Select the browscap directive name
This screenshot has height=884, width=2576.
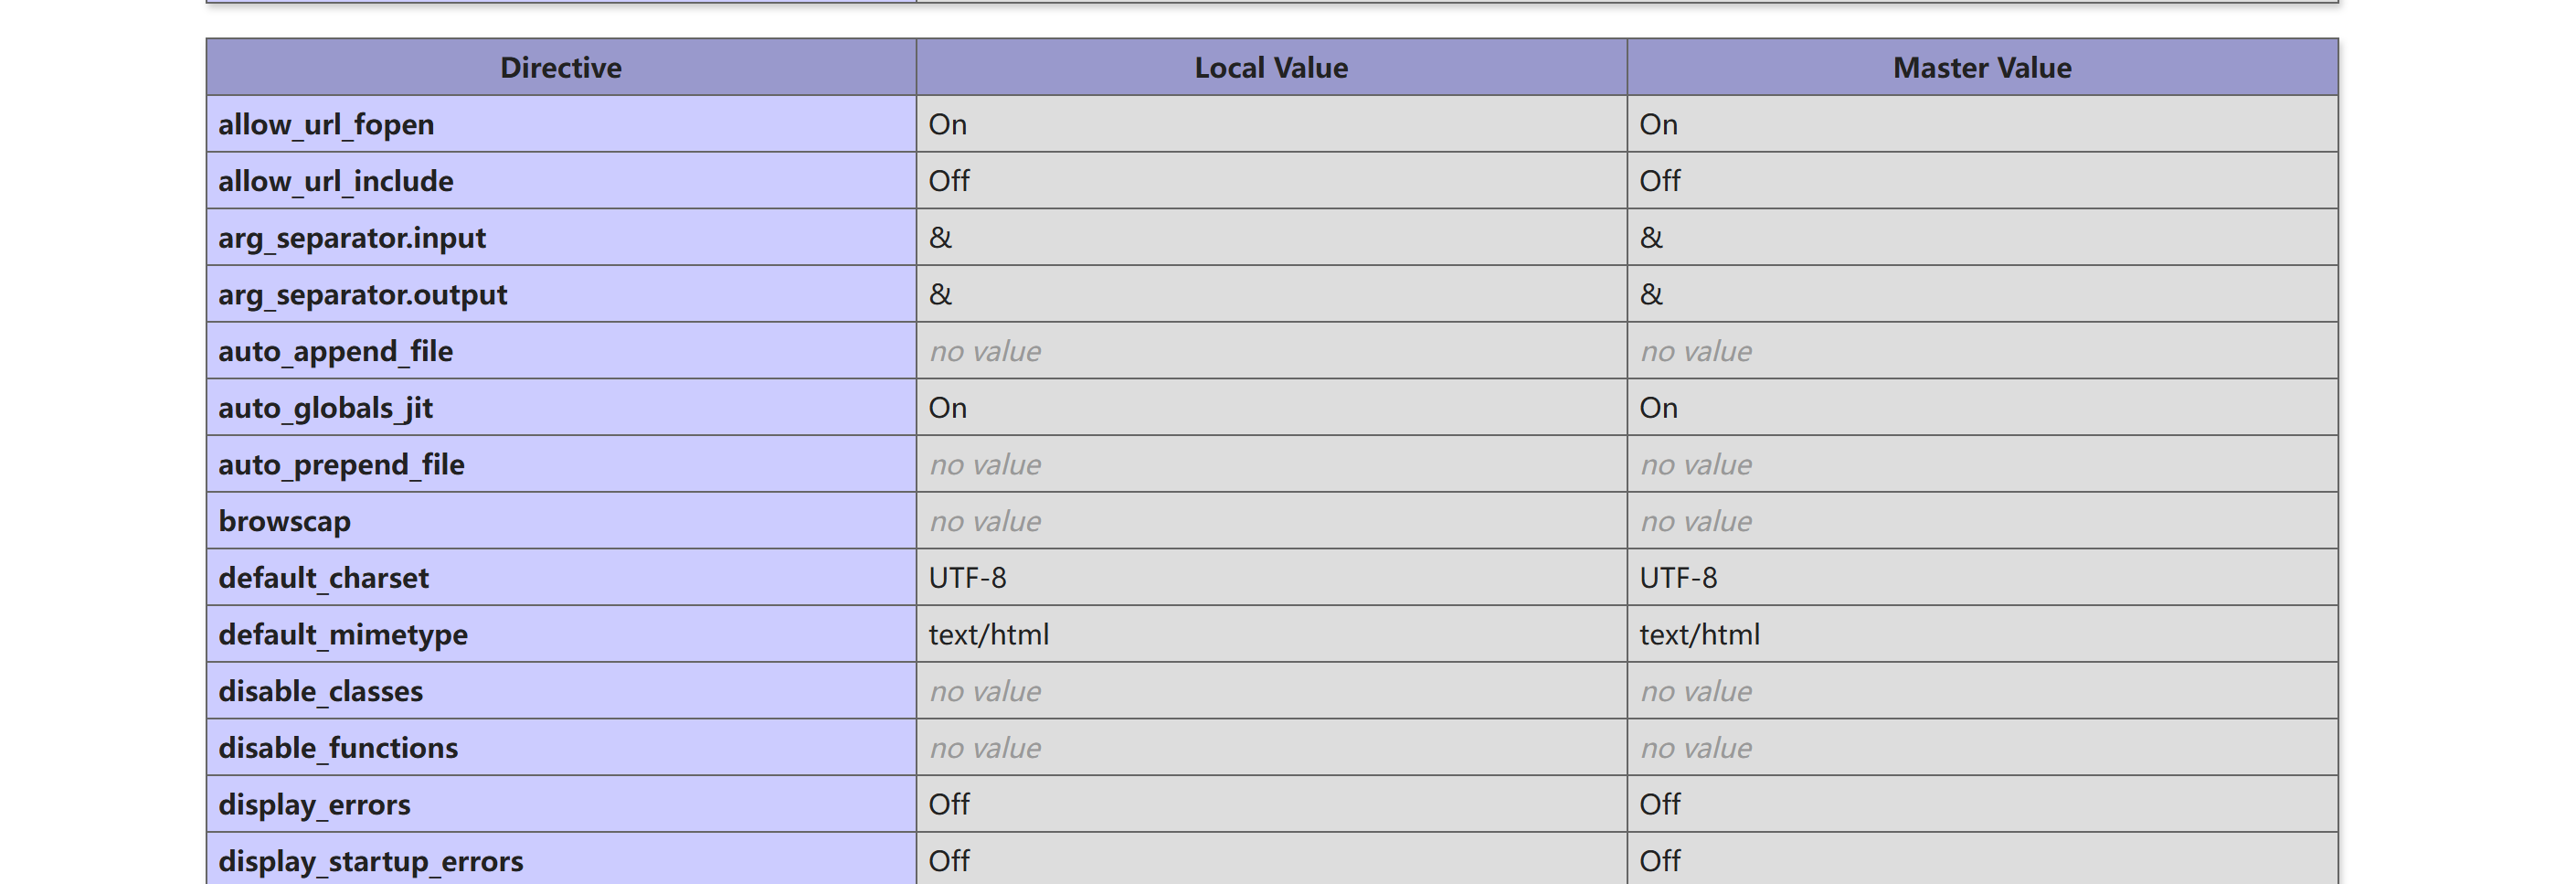click(x=284, y=521)
